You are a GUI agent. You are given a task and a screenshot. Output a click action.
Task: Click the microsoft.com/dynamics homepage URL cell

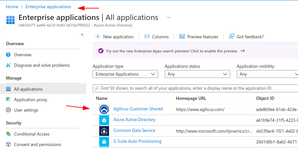[x=214, y=131]
